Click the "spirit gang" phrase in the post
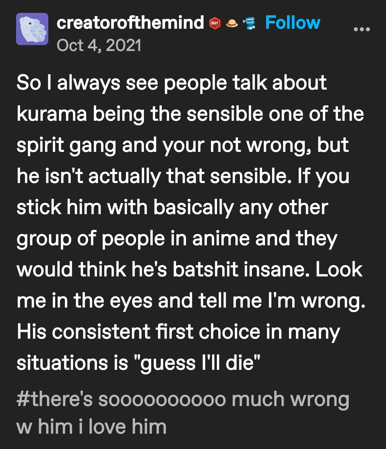 click(66, 145)
